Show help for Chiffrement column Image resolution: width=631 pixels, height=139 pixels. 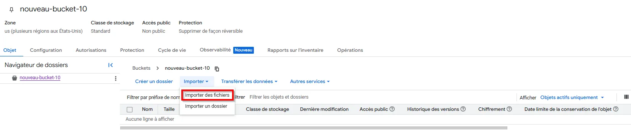(x=509, y=109)
